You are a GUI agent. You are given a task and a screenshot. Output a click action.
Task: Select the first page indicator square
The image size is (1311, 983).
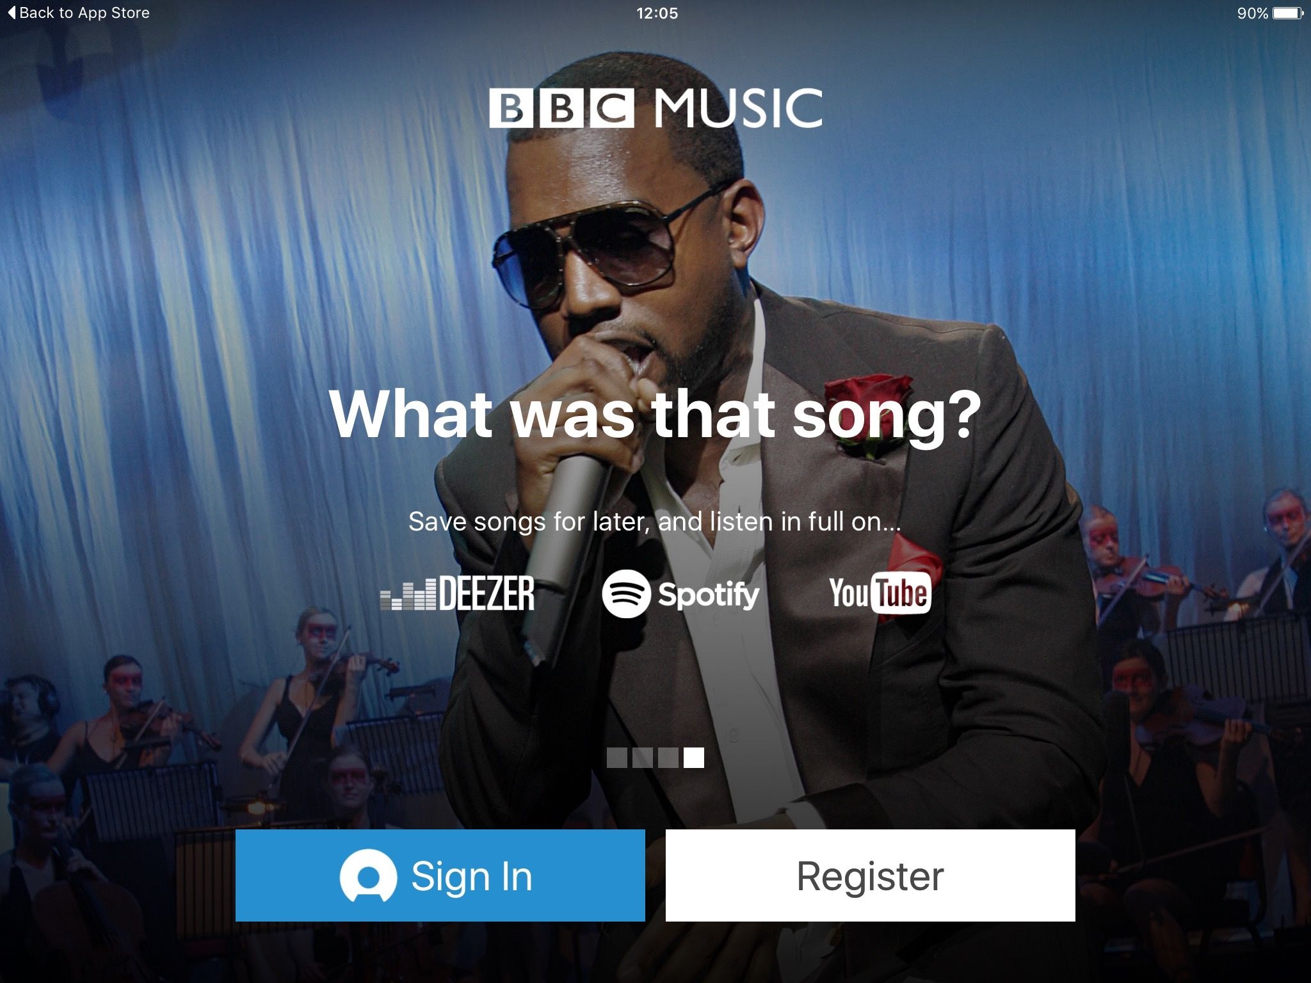tap(617, 758)
